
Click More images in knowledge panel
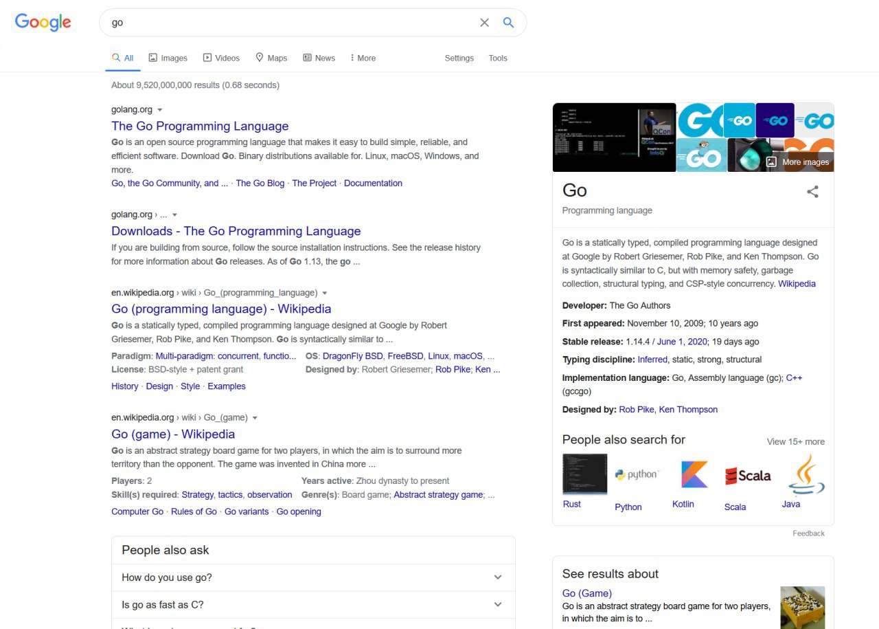797,162
